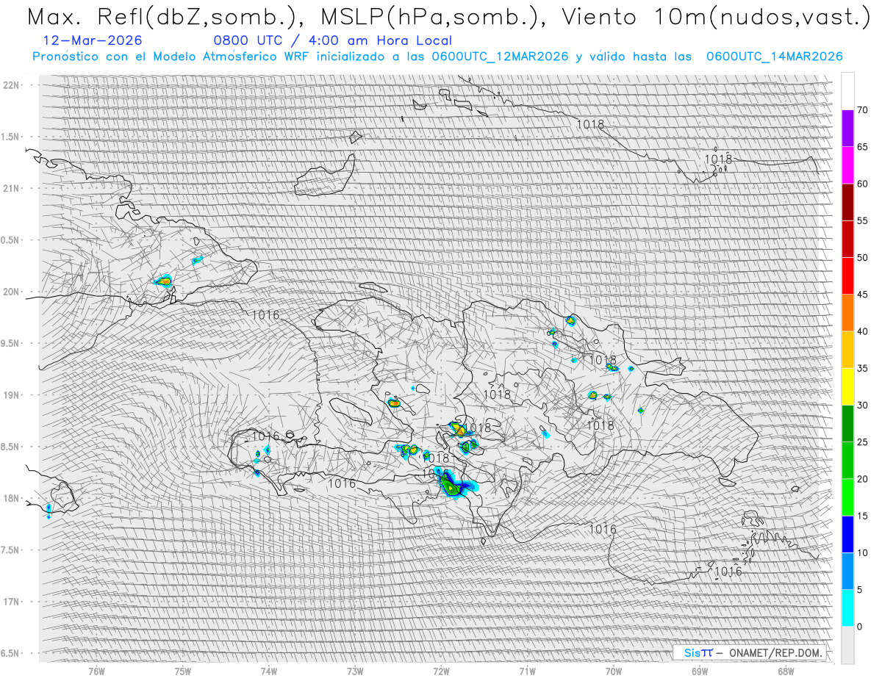Click the colorbar tick value '25'
The height and width of the screenshot is (681, 882).
[x=862, y=442]
